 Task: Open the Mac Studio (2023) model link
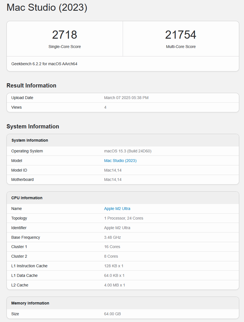[x=120, y=161]
